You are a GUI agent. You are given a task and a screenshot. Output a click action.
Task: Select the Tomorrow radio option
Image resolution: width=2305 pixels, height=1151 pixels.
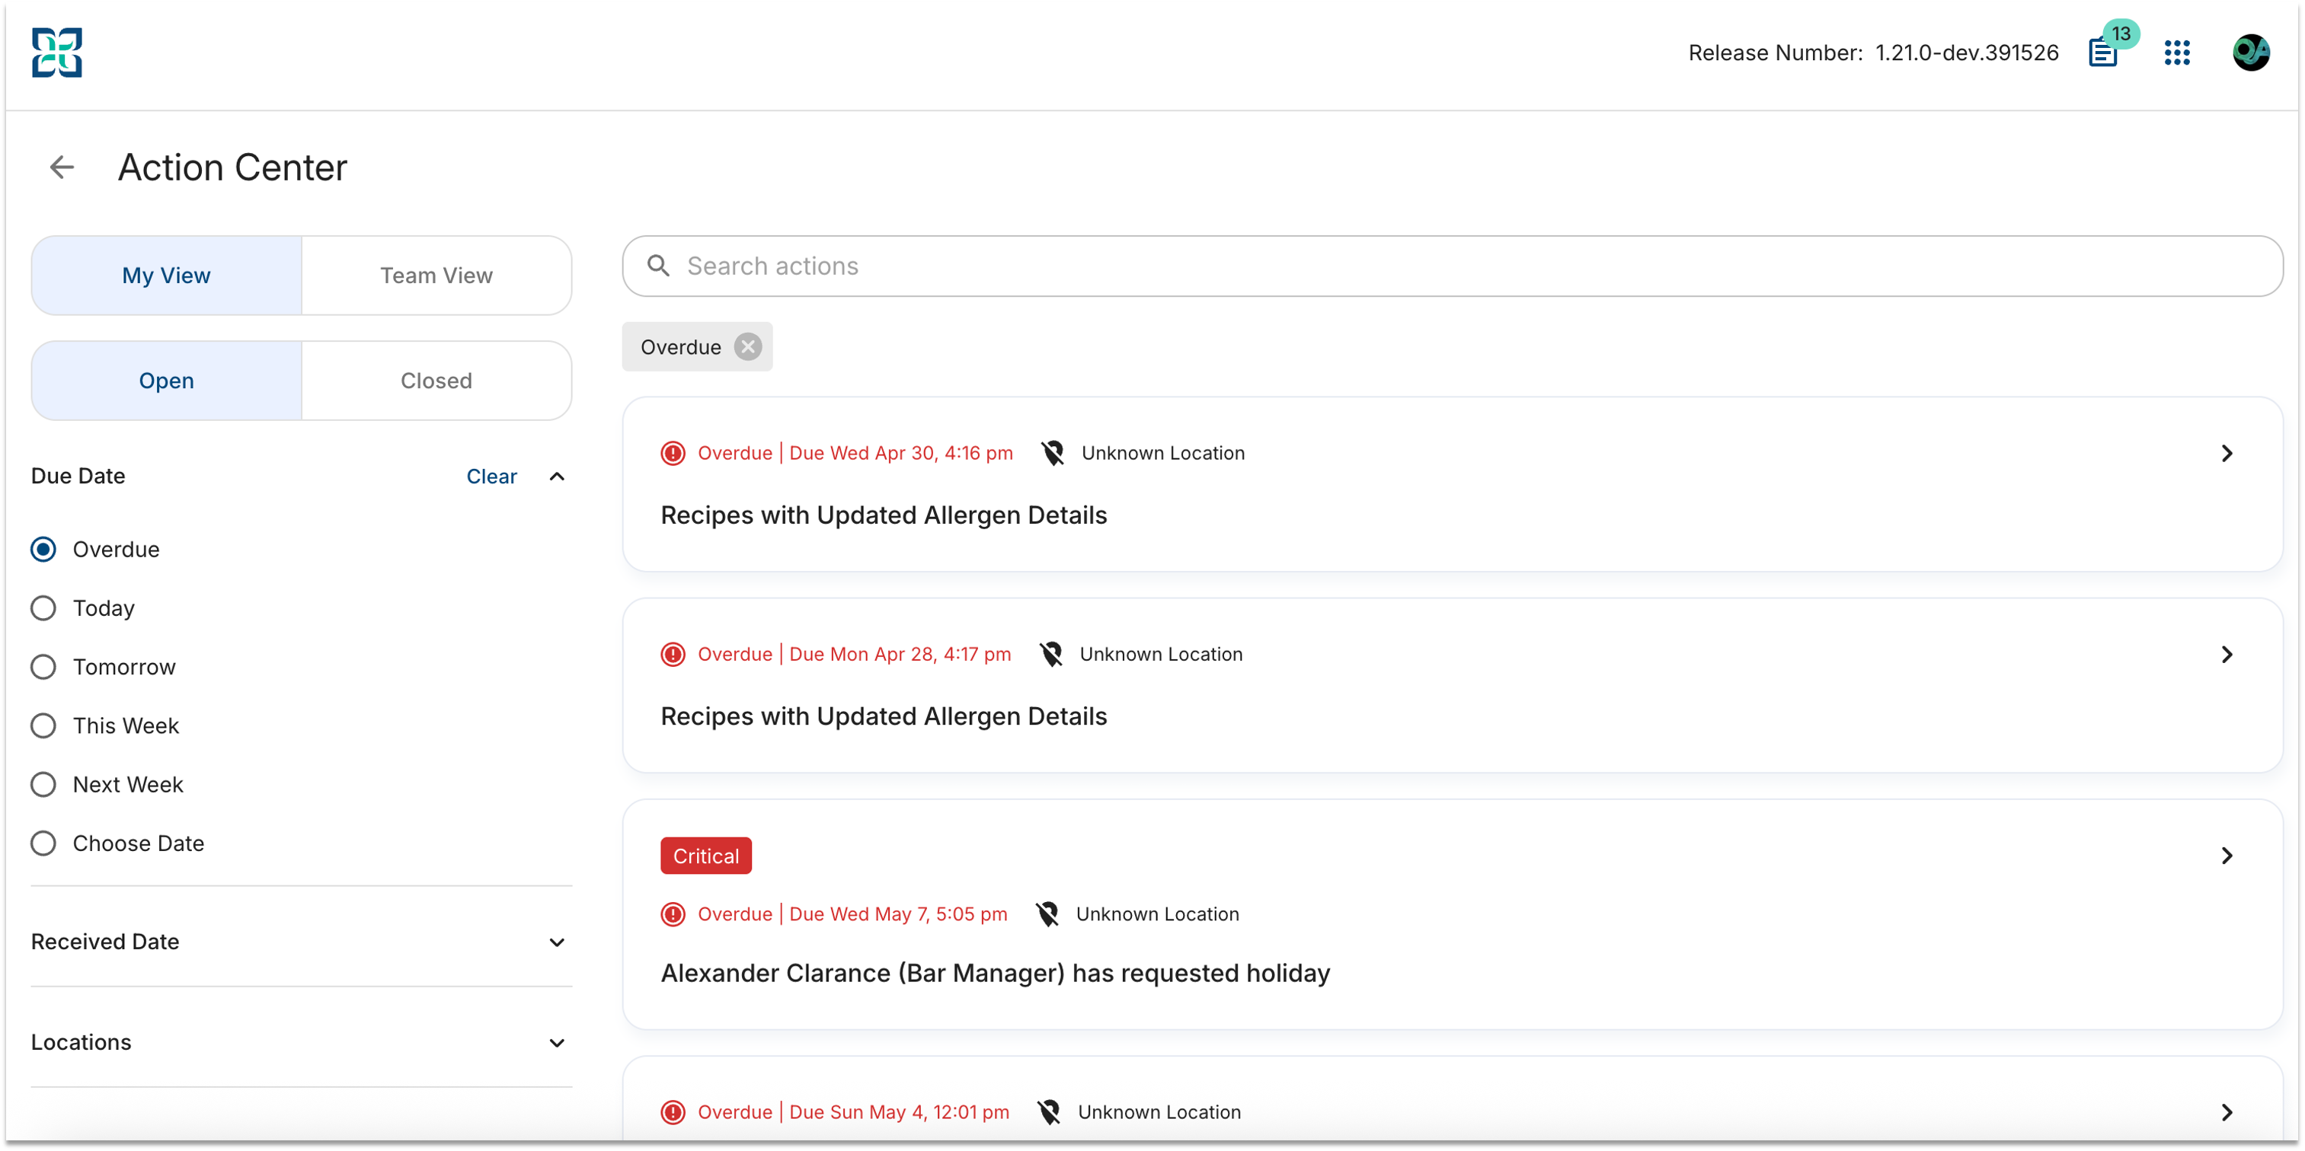point(43,667)
